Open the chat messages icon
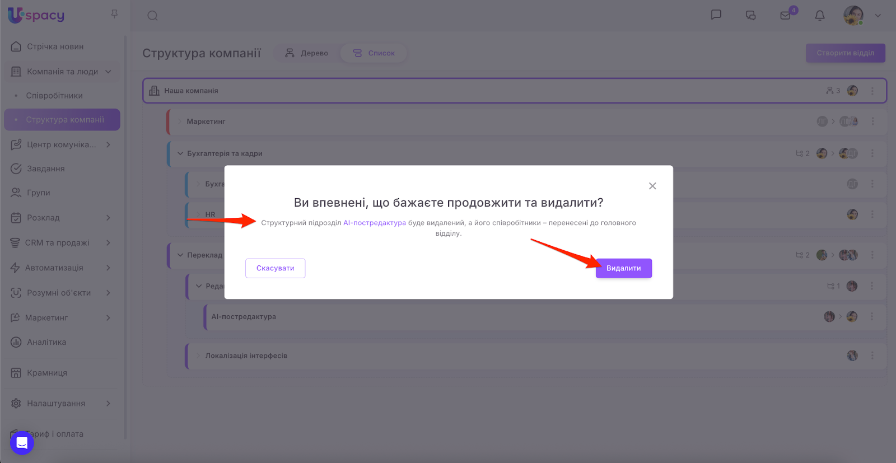The height and width of the screenshot is (463, 896). (716, 15)
